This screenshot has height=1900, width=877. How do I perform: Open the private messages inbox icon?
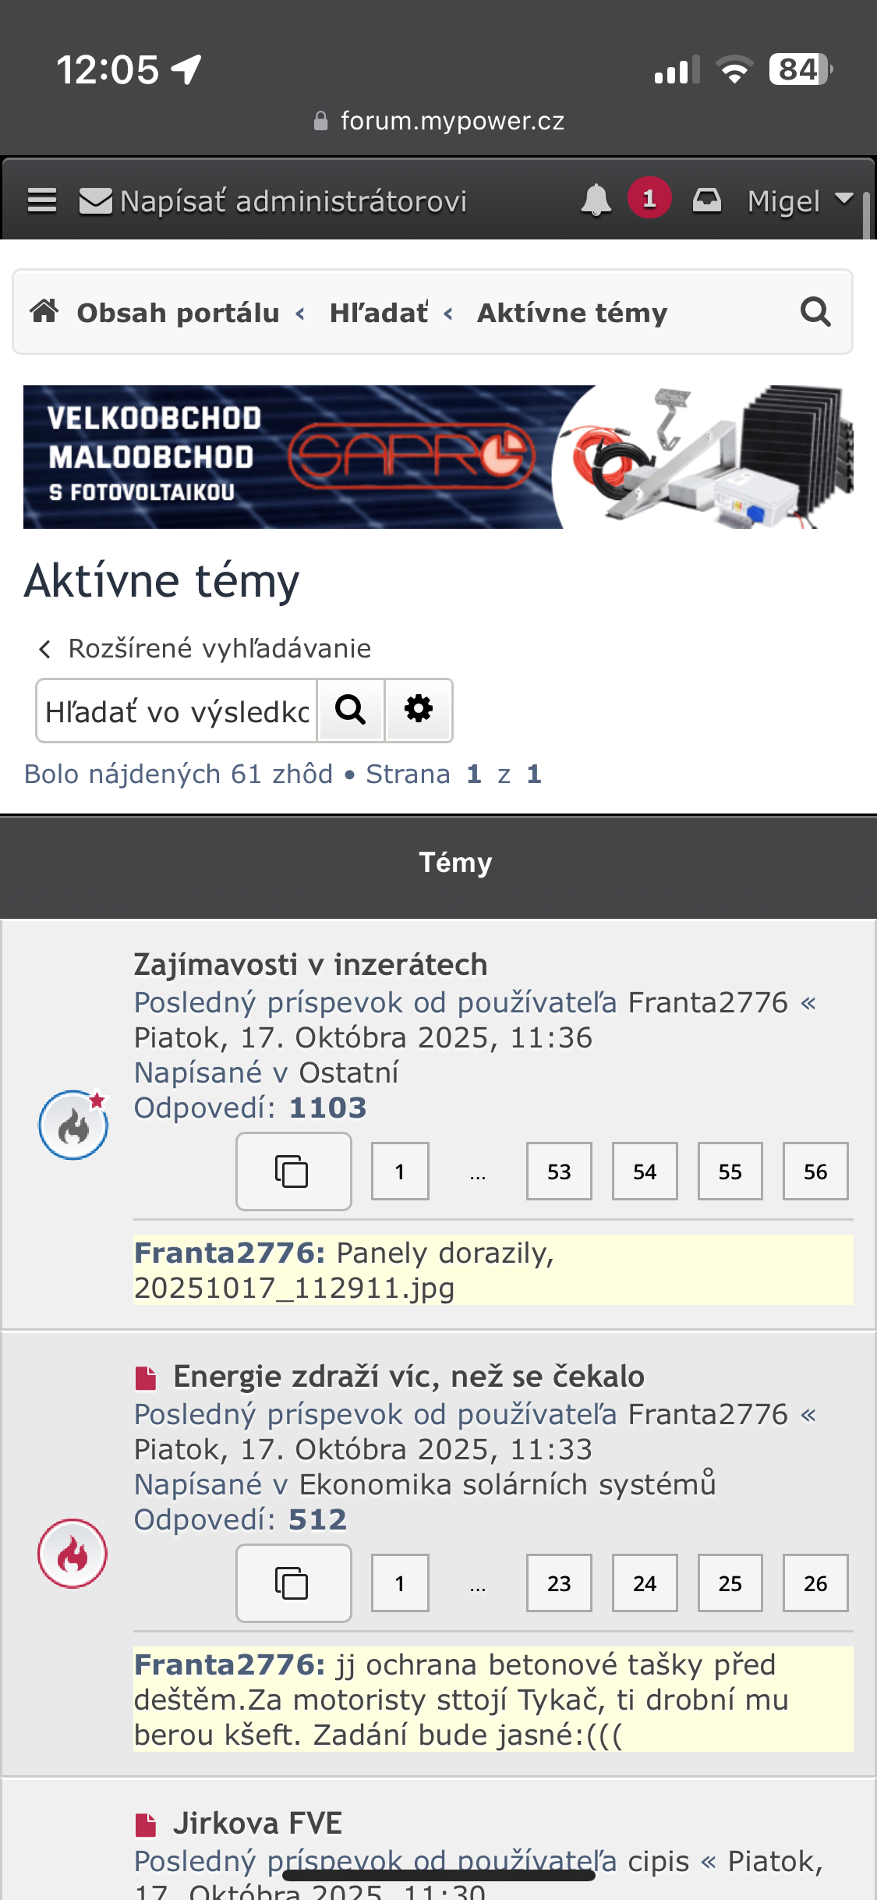pos(707,200)
